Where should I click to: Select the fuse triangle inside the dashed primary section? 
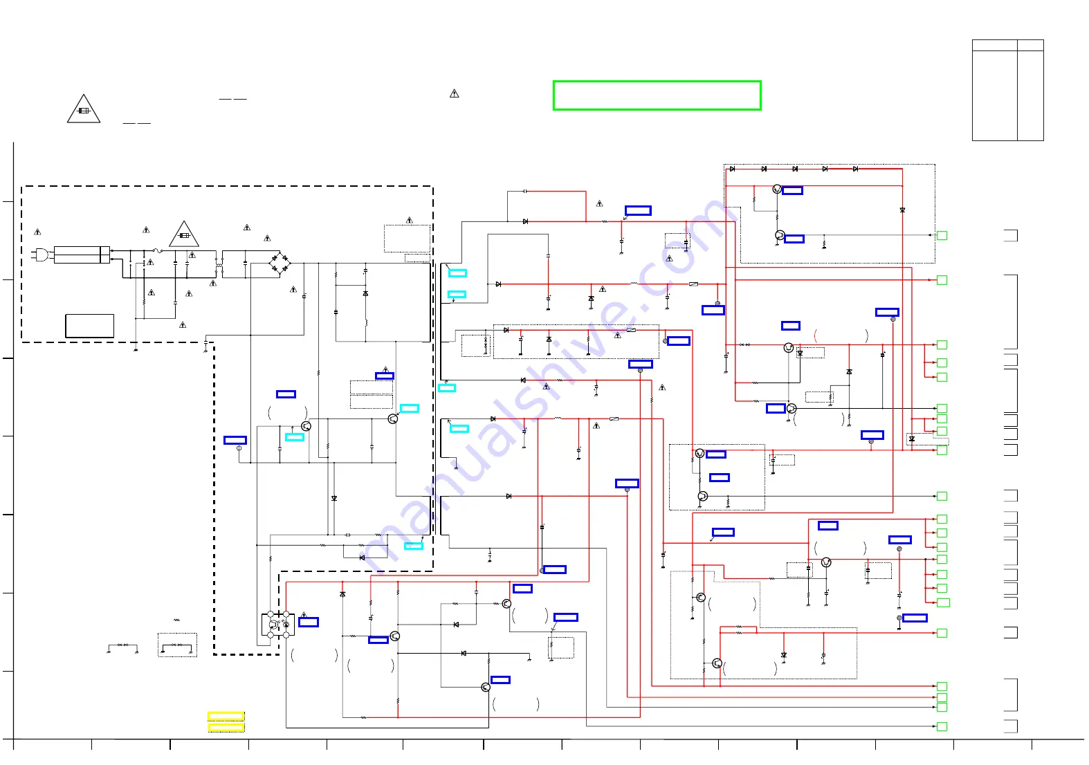tap(184, 234)
